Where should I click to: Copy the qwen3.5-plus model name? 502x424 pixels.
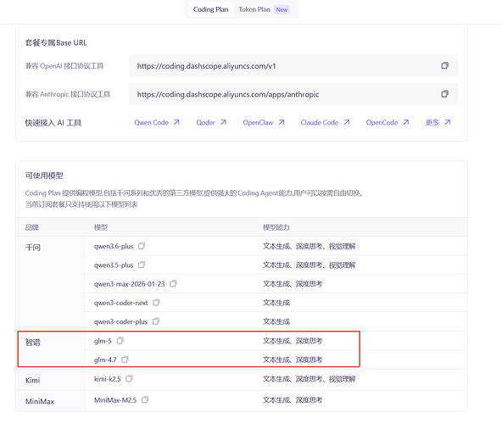[x=142, y=265]
